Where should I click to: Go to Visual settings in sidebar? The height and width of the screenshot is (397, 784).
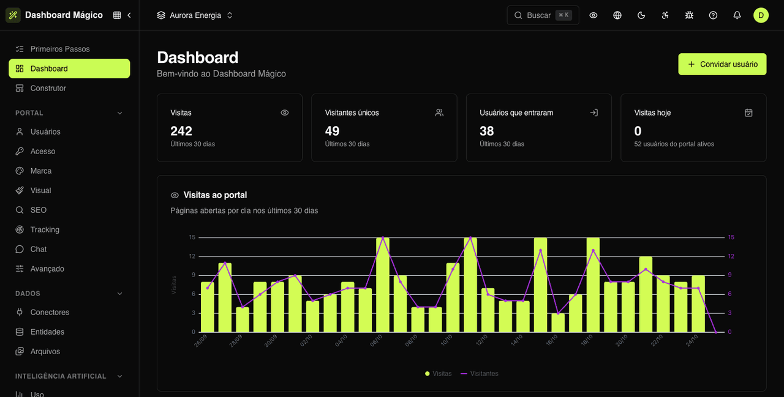[69, 190]
